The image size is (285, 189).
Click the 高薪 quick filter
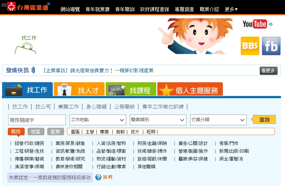click(120, 132)
